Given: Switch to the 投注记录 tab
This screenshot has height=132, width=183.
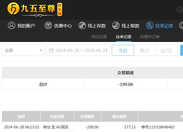Looking at the screenshot, I should tap(99, 37).
